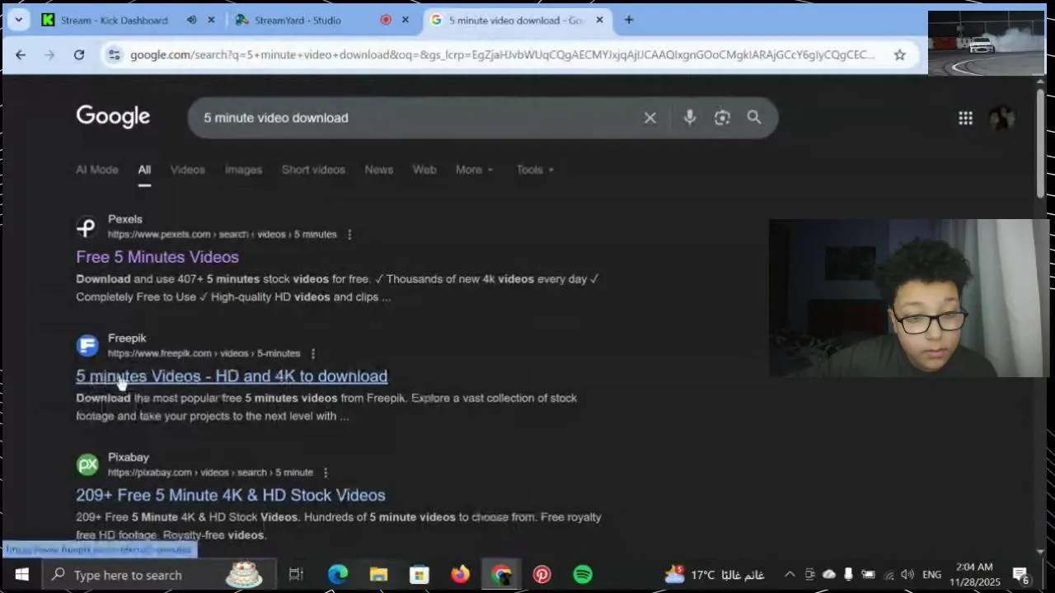Show hidden system tray icons
The width and height of the screenshot is (1055, 593).
[790, 575]
